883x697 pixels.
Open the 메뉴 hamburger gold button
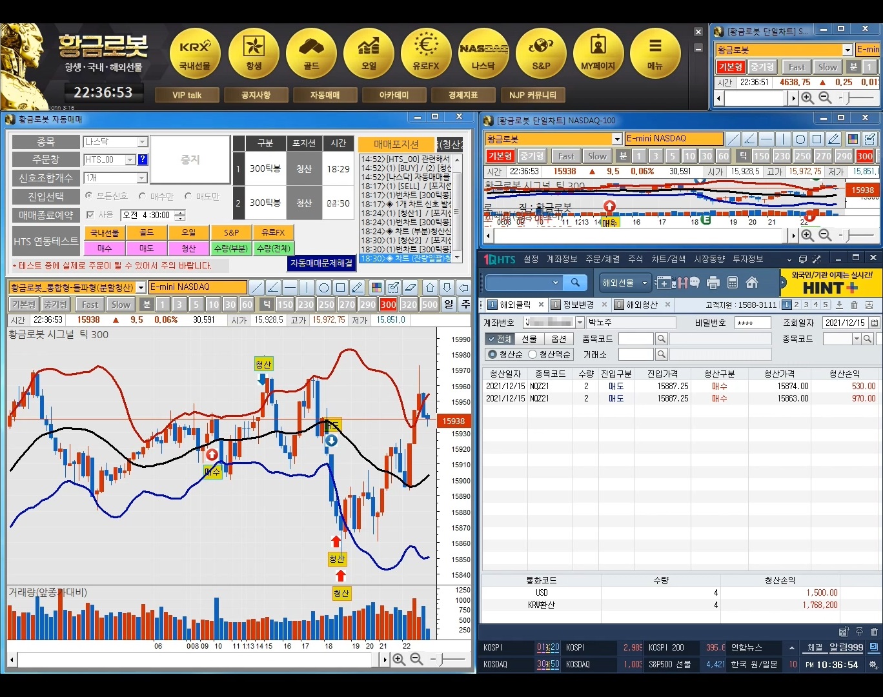point(655,53)
